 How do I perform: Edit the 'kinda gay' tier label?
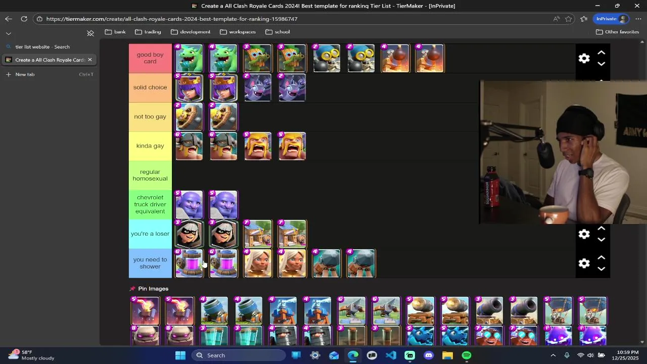(x=150, y=146)
